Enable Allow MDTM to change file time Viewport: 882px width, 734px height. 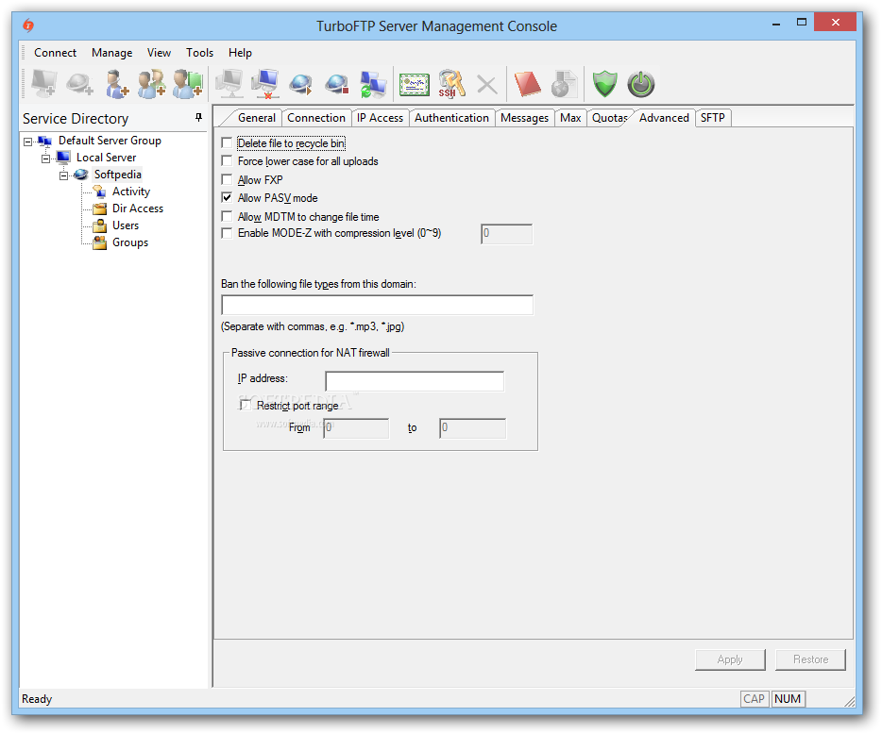(227, 216)
